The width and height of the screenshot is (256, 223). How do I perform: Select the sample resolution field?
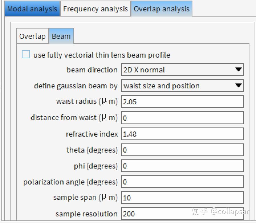pos(182,213)
